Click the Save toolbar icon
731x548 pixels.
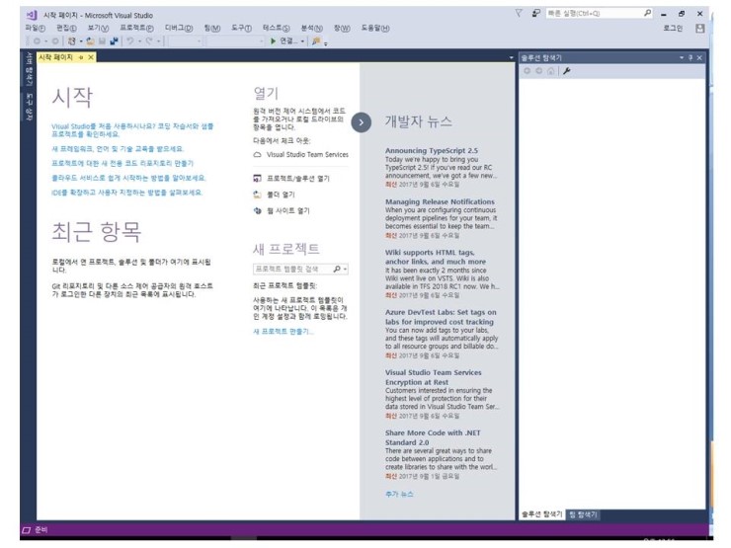(102, 41)
